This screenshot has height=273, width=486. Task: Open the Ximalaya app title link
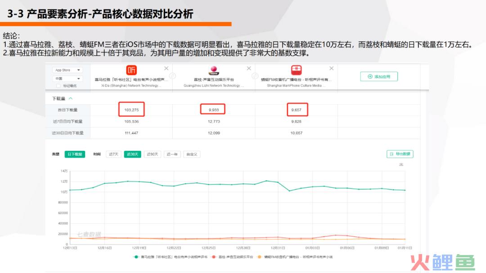click(x=131, y=80)
